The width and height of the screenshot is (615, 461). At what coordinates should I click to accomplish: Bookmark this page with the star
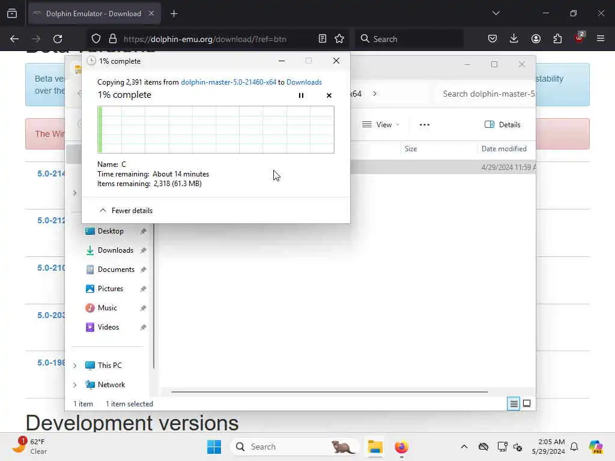pos(339,39)
